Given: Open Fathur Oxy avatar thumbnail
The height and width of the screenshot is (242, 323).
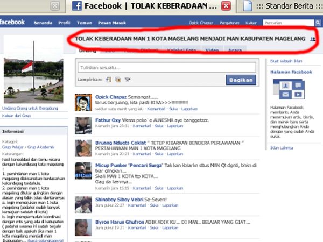Looking at the screenshot, I should (83, 125).
